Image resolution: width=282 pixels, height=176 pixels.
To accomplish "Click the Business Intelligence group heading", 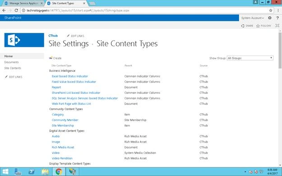I will [x=62, y=71].
